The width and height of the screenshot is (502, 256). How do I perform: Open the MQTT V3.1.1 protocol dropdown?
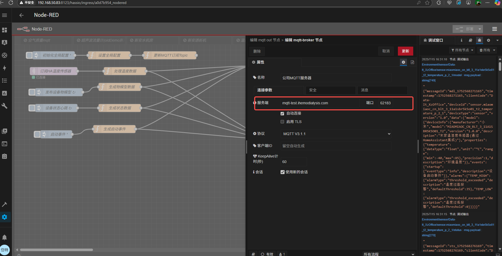(x=336, y=134)
